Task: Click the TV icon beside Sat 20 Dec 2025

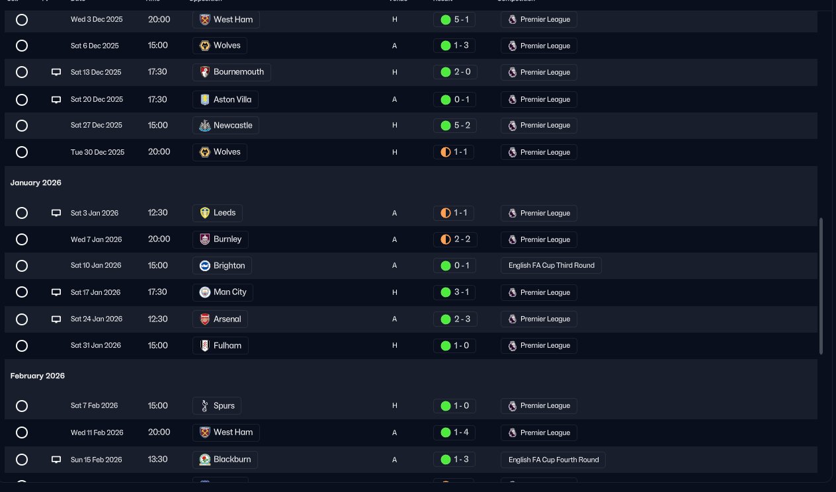Action: coord(56,99)
